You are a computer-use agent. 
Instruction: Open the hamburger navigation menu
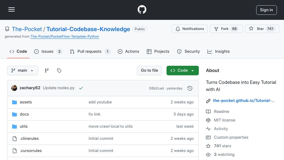(x=12, y=9)
